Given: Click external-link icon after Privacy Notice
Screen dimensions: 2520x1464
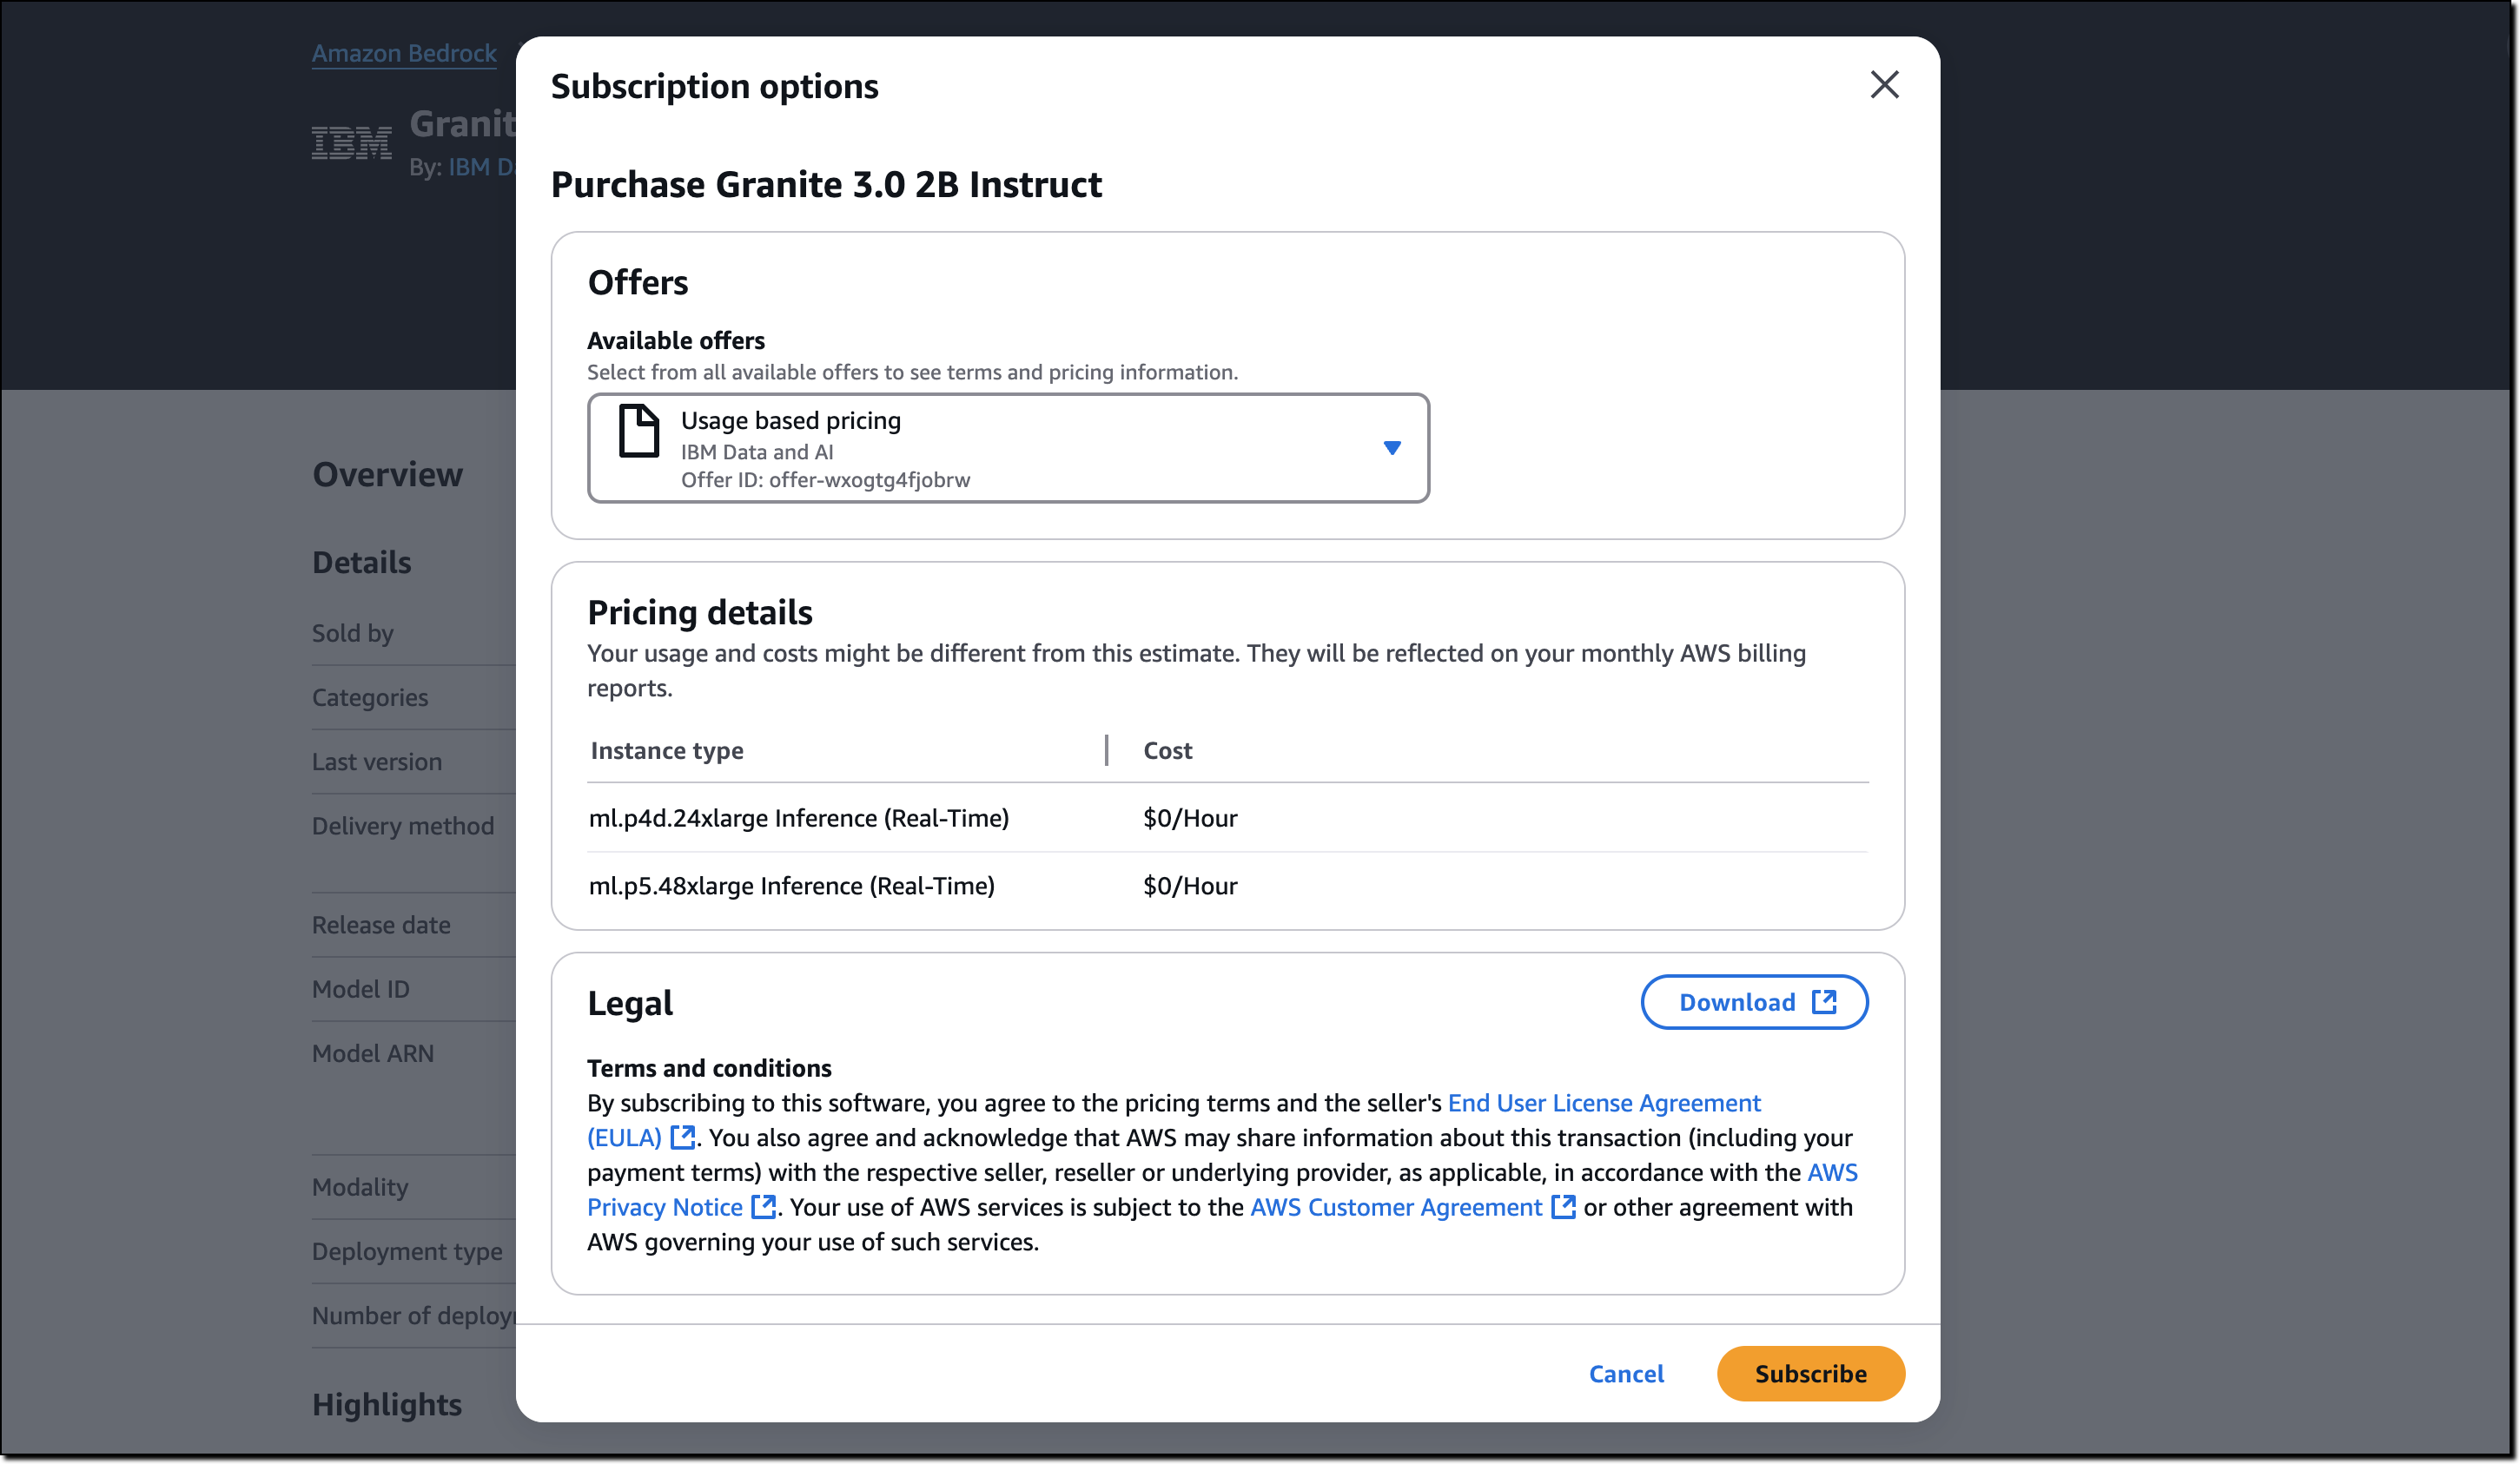Looking at the screenshot, I should click(764, 1207).
